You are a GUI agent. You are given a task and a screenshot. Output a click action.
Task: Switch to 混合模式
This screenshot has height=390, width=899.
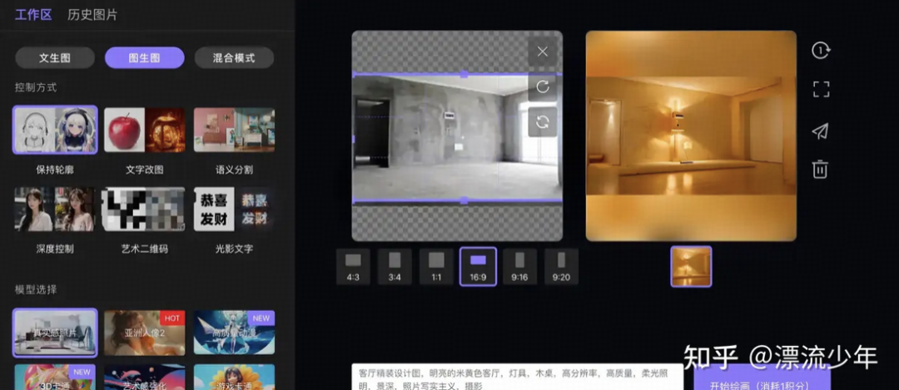click(x=234, y=58)
